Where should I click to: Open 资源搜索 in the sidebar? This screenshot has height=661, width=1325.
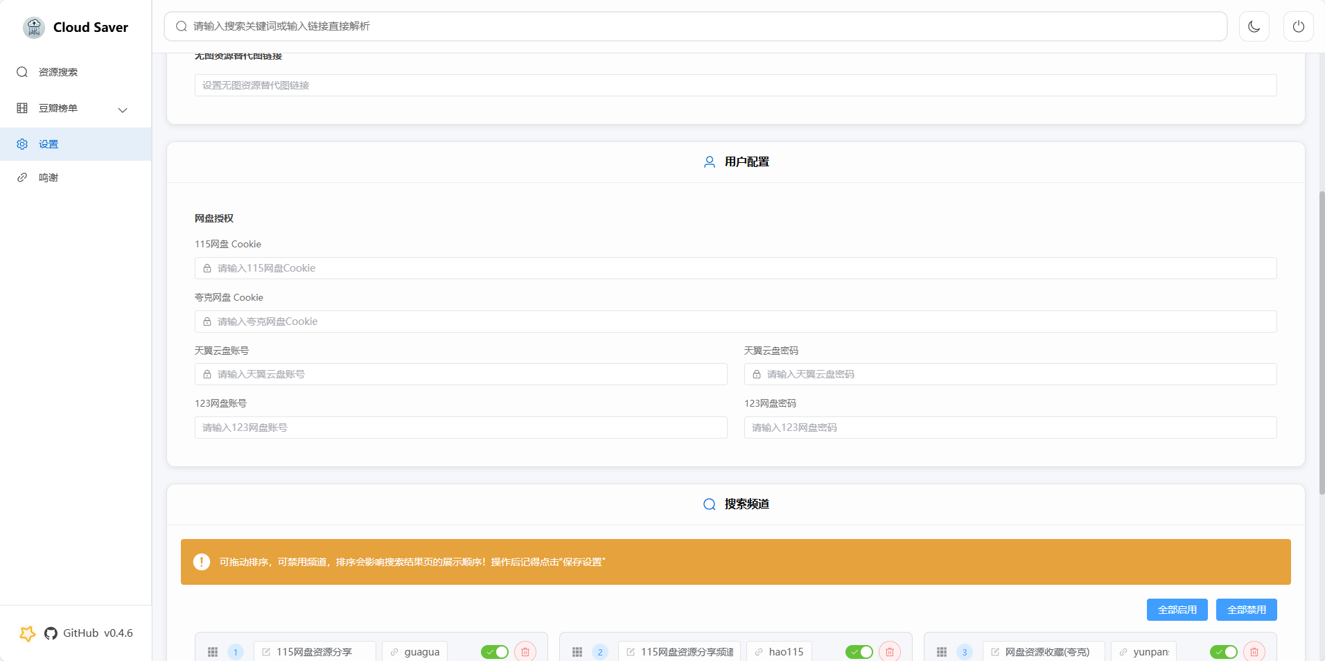[76, 72]
